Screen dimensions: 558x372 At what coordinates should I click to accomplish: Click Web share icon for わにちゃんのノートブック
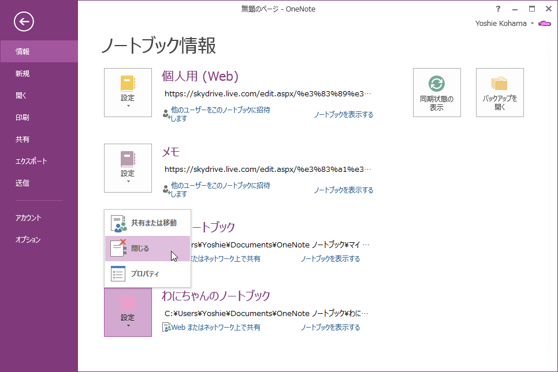166,328
